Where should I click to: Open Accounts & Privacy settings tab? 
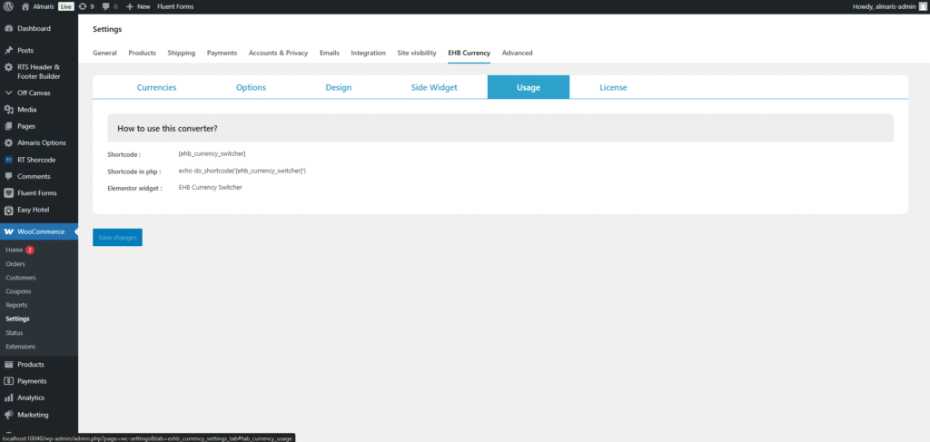point(278,53)
